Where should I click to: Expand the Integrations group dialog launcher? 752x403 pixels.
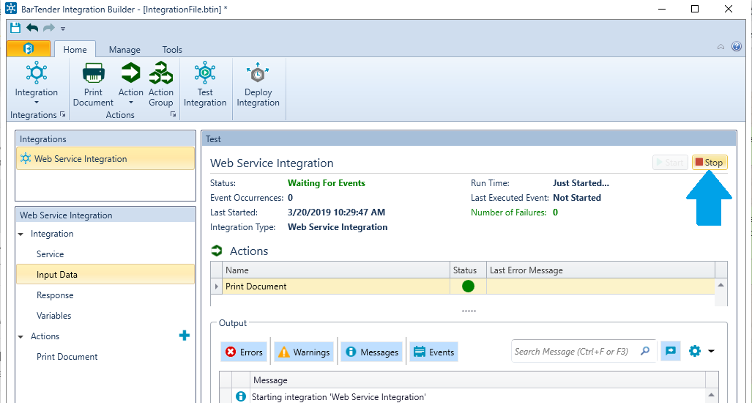coord(63,114)
